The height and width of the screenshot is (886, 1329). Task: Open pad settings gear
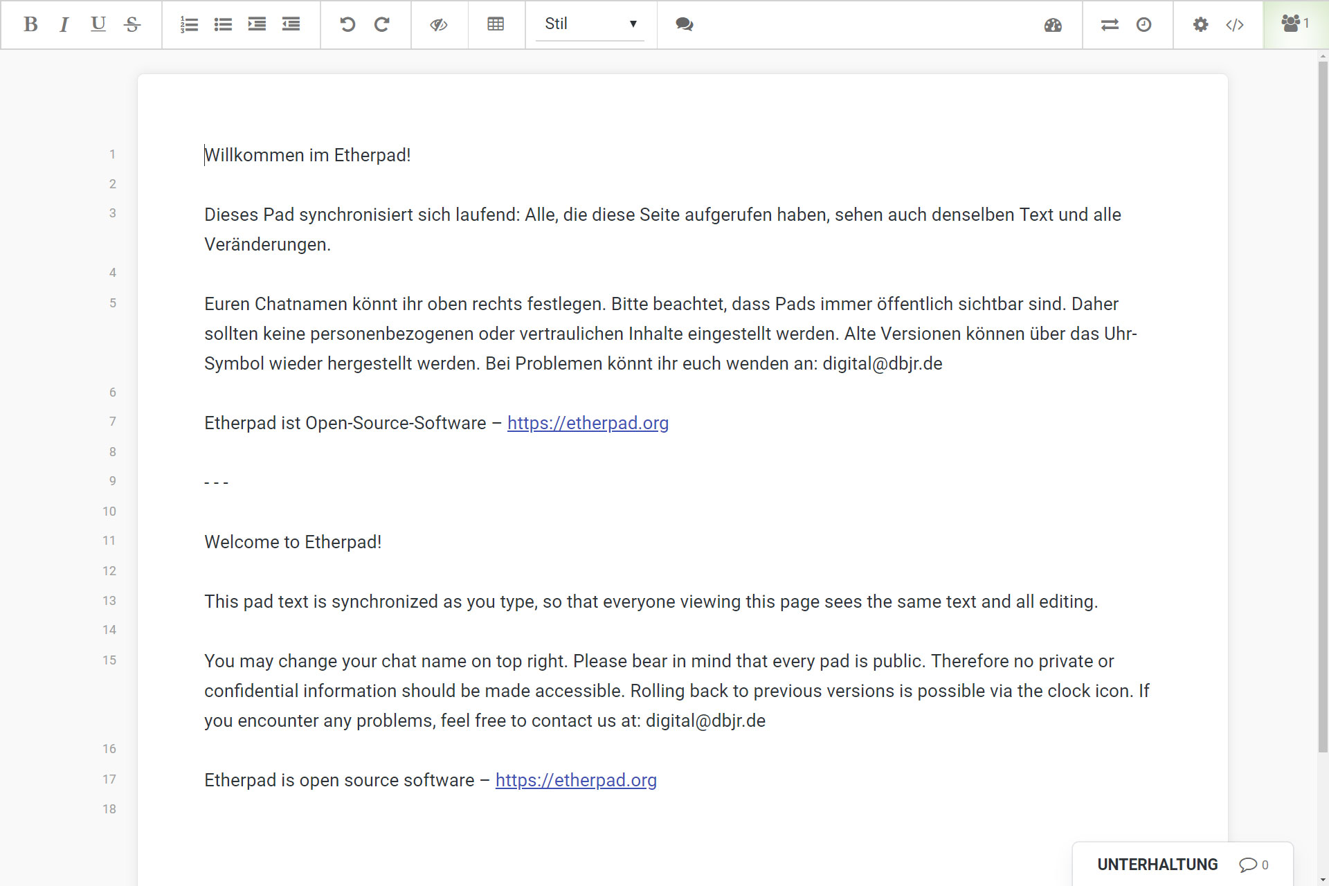[x=1200, y=25]
